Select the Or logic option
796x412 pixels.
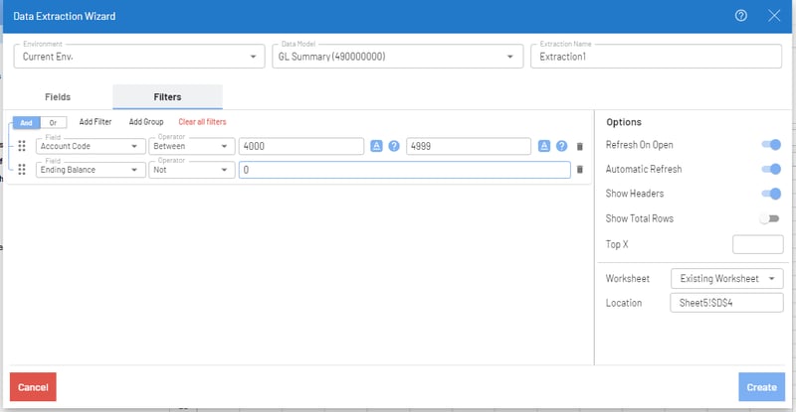coord(52,122)
